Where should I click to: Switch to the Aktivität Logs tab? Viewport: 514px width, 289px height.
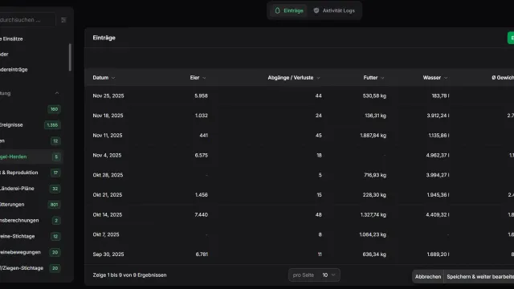pyautogui.click(x=334, y=10)
